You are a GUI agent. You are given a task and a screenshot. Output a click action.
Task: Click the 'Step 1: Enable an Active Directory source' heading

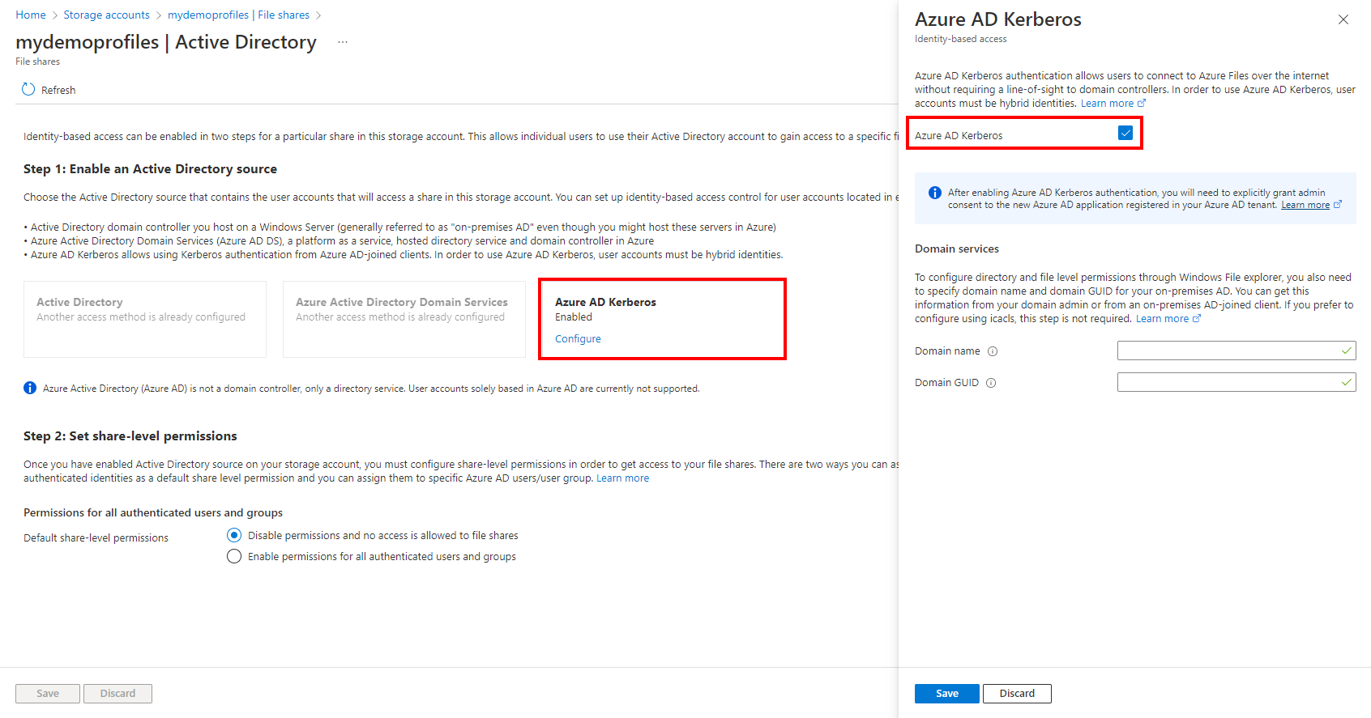[150, 169]
